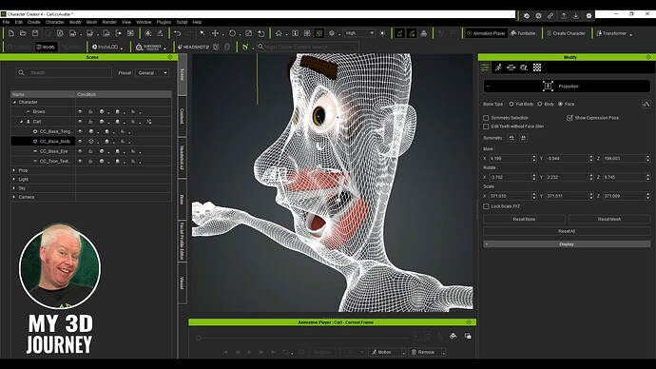The height and width of the screenshot is (369, 656).
Task: Open the High quality dropdown
Action: click(x=359, y=33)
